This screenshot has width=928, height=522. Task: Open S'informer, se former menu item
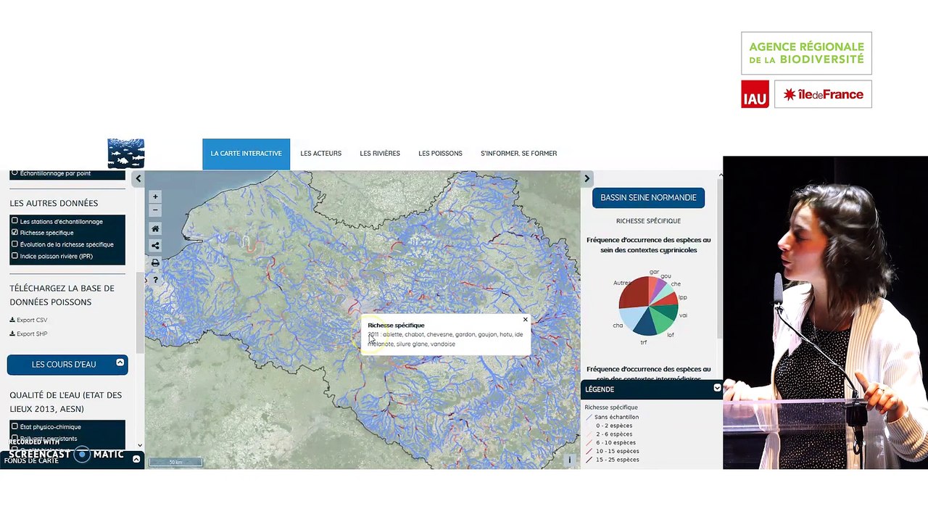(518, 154)
